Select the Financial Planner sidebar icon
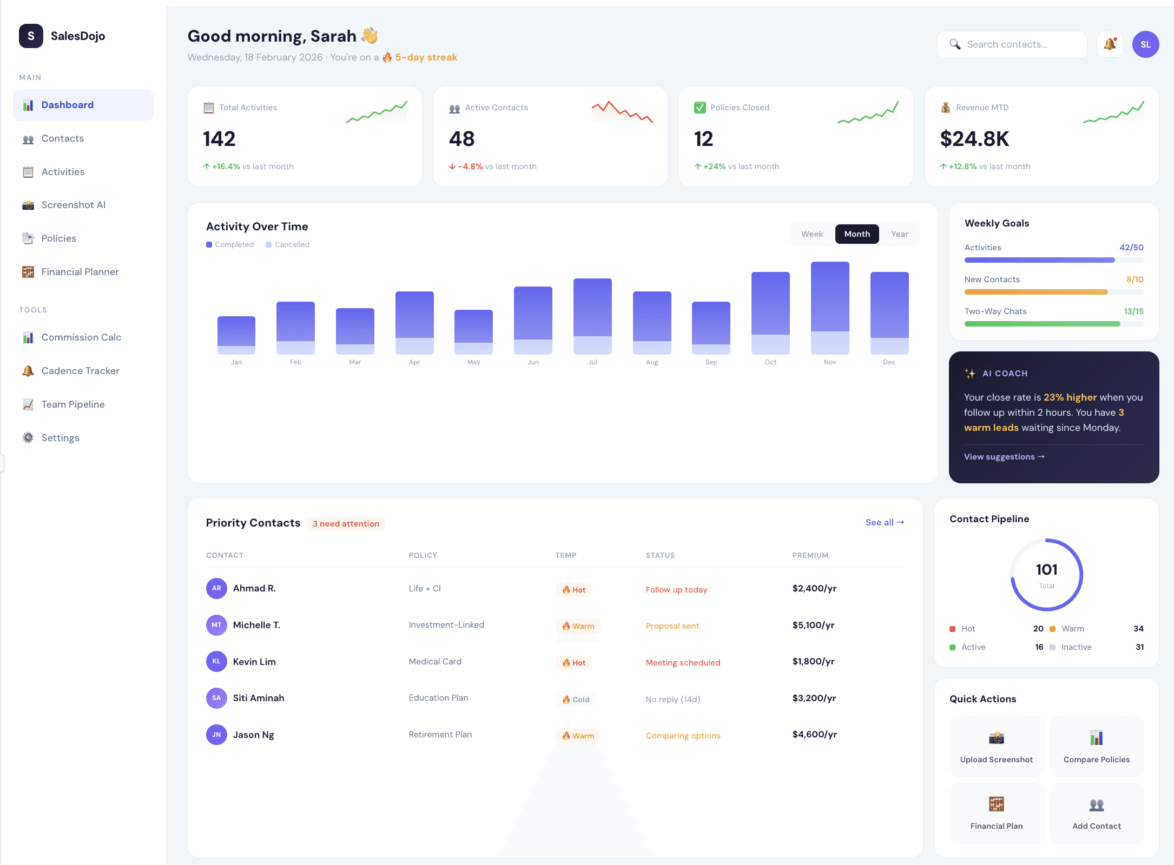 click(28, 271)
